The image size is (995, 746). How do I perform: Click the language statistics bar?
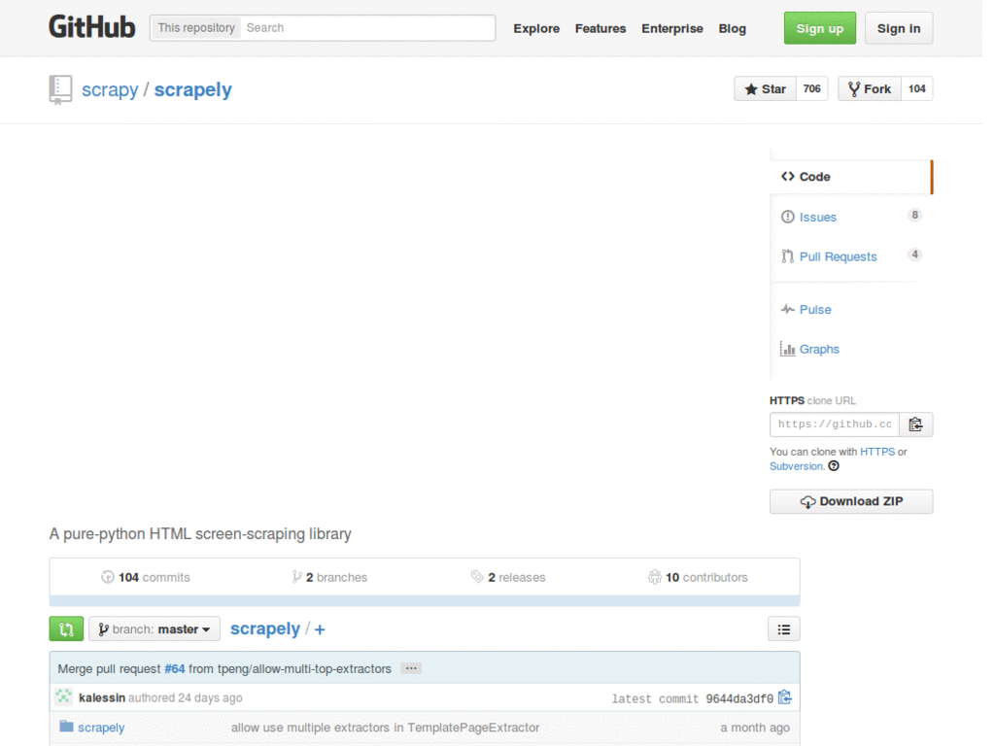click(x=425, y=600)
